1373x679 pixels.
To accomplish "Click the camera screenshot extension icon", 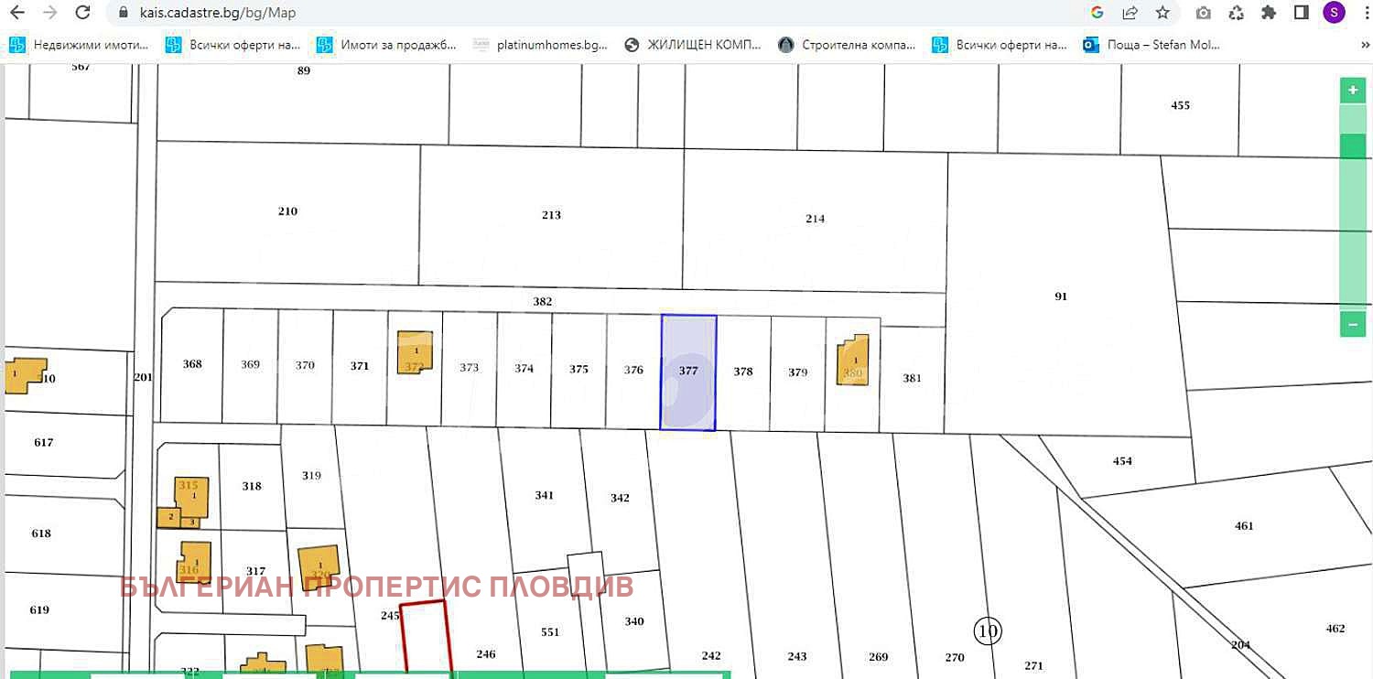I will pyautogui.click(x=1204, y=13).
